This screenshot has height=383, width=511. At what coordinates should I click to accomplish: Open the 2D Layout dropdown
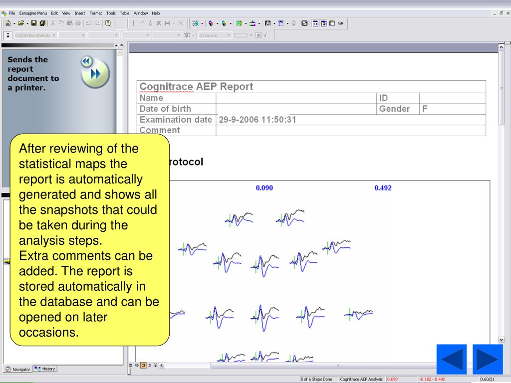click(x=215, y=35)
